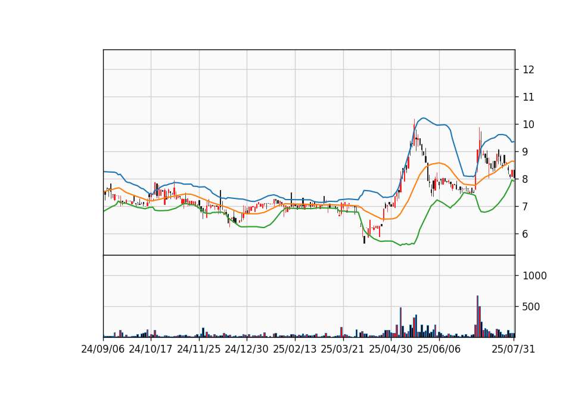Click the price axis label 6
572x411 pixels.
pos(526,233)
